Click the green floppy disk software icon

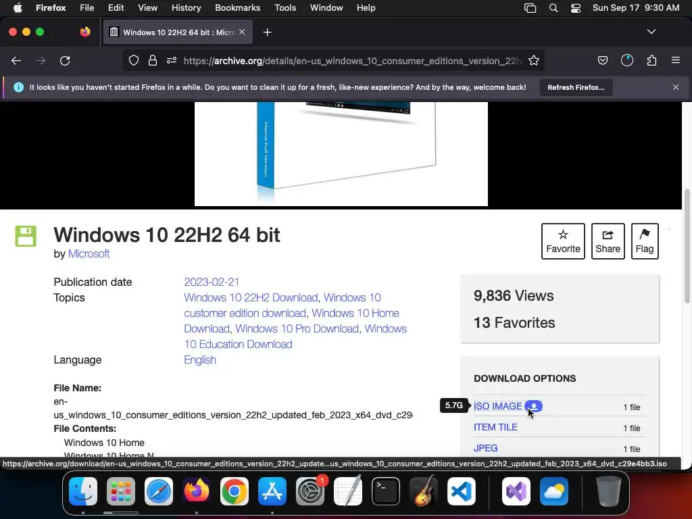[x=26, y=236]
